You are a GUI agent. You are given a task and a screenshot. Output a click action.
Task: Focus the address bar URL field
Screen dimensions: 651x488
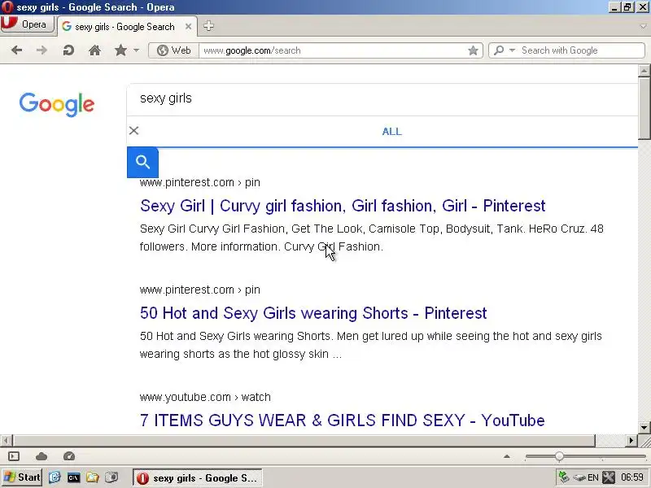click(x=332, y=50)
